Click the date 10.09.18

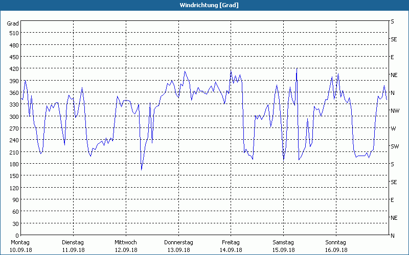tap(21, 250)
